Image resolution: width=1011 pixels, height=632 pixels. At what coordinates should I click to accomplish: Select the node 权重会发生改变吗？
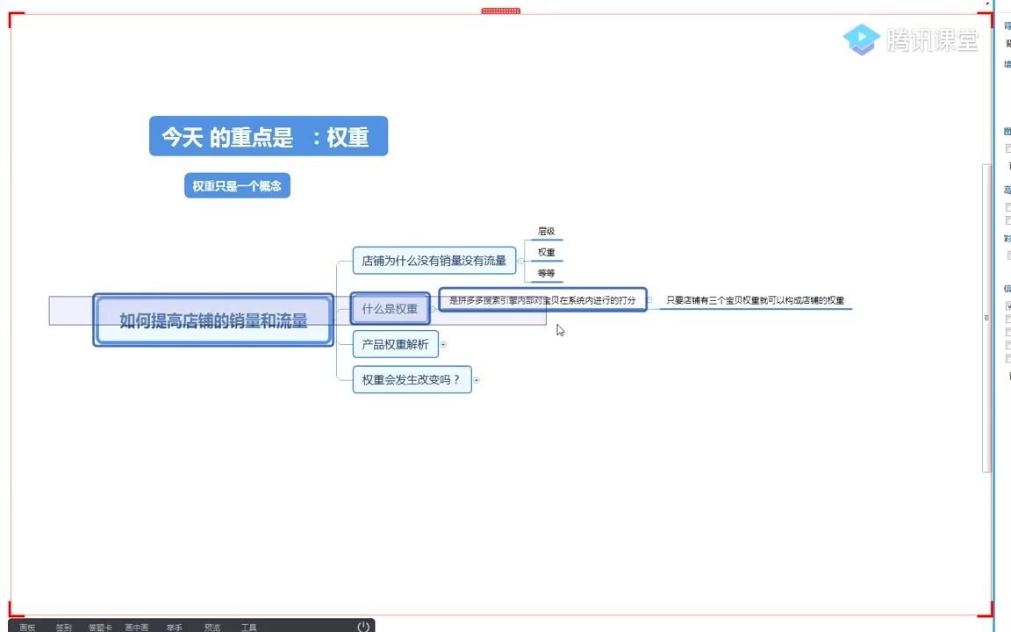pos(412,380)
